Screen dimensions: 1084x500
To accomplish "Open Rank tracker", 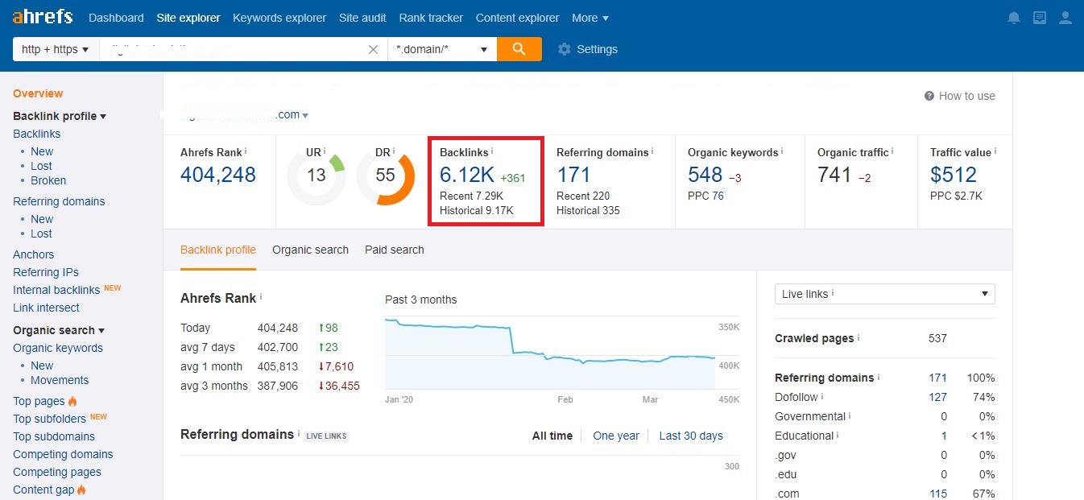I will click(431, 18).
